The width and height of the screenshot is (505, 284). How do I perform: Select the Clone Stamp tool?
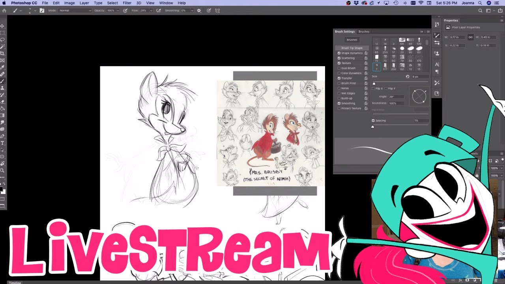pyautogui.click(x=2, y=88)
